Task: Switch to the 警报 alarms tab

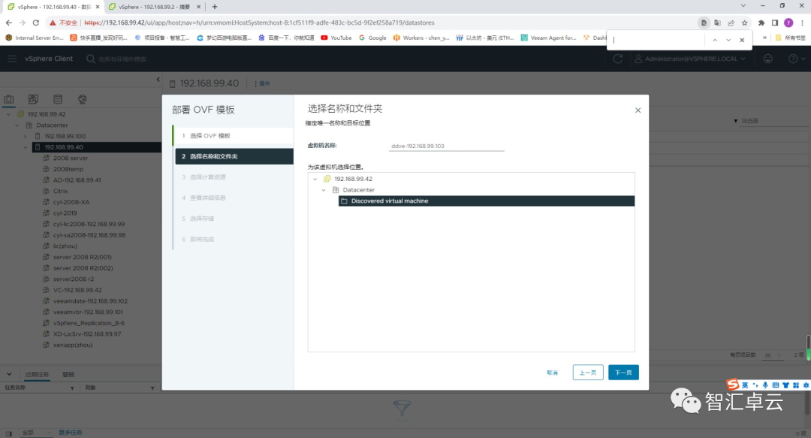Action: [68, 374]
